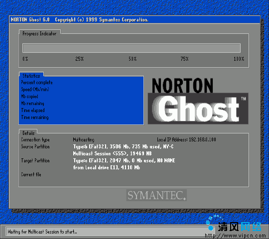Click the Multicast Session <555> line
Viewport: 269px width, 239px height.
click(x=113, y=153)
